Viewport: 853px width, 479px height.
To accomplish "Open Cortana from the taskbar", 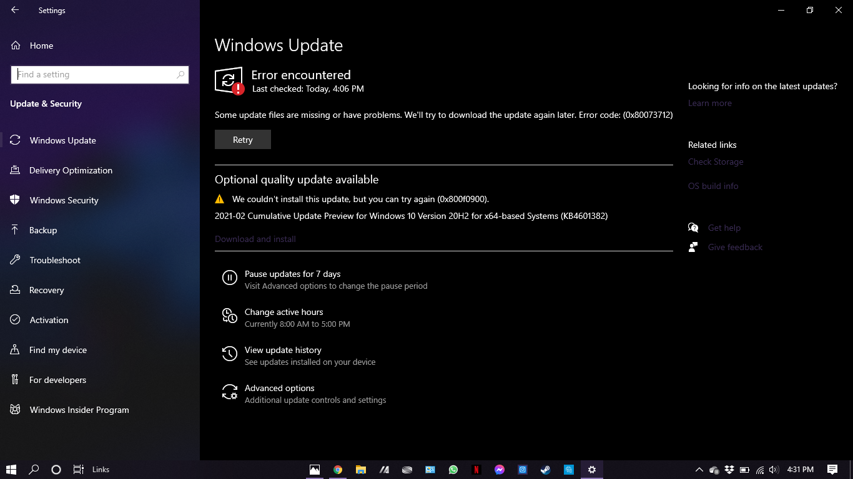I will point(56,470).
